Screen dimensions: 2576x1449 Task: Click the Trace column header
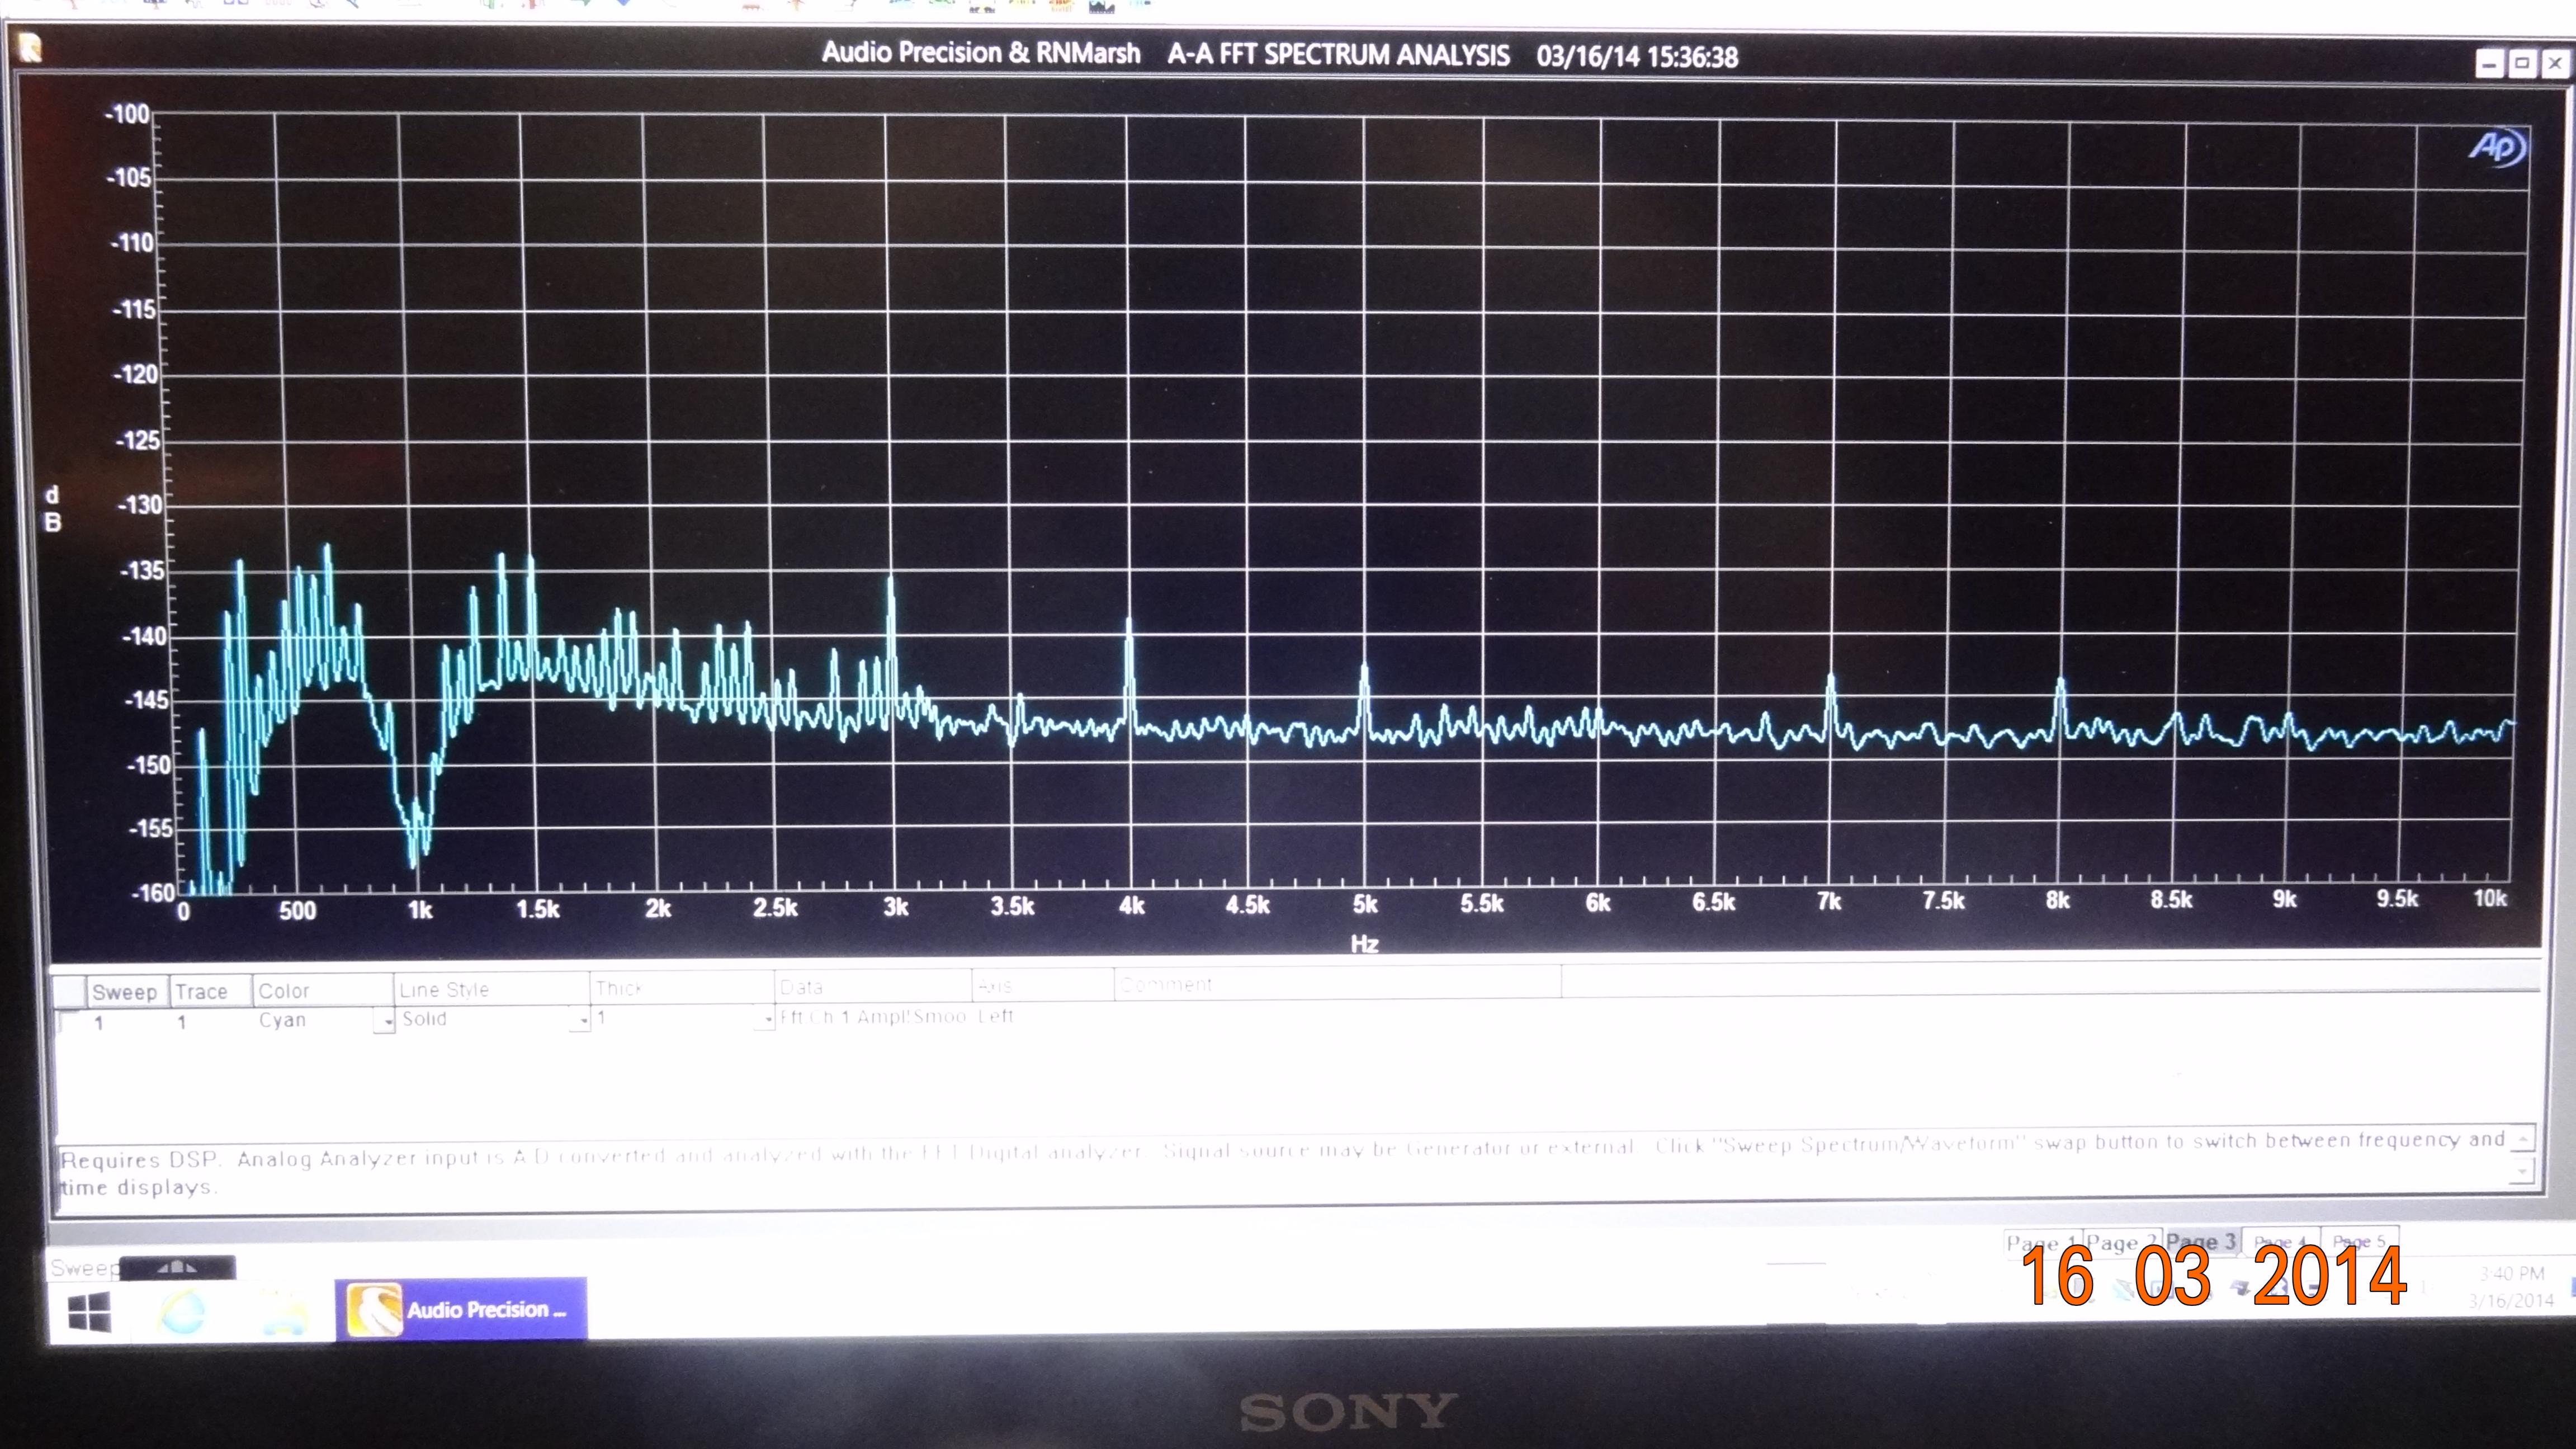coord(209,991)
